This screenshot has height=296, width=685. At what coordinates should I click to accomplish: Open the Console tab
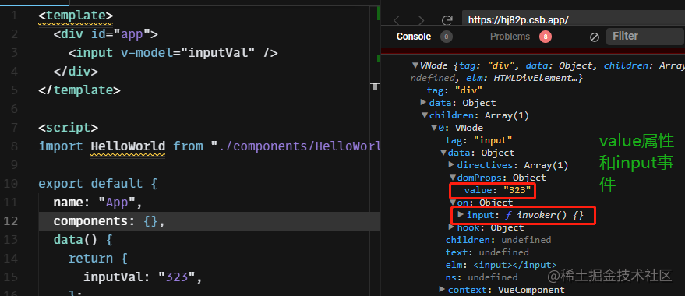tap(413, 37)
